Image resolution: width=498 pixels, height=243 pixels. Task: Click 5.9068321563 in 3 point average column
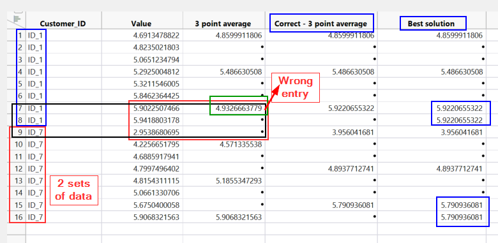239,217
